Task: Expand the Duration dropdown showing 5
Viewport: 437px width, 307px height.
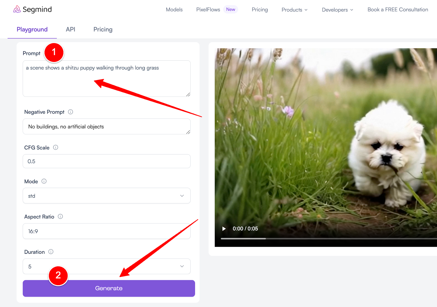Action: pos(107,266)
